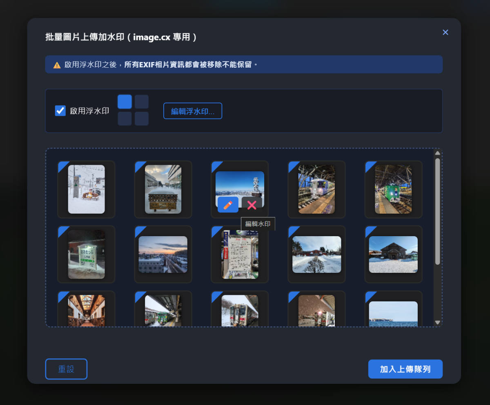This screenshot has width=490, height=405.
Task: Click the thumbnail list scrollbar handle
Action: pyautogui.click(x=437, y=211)
